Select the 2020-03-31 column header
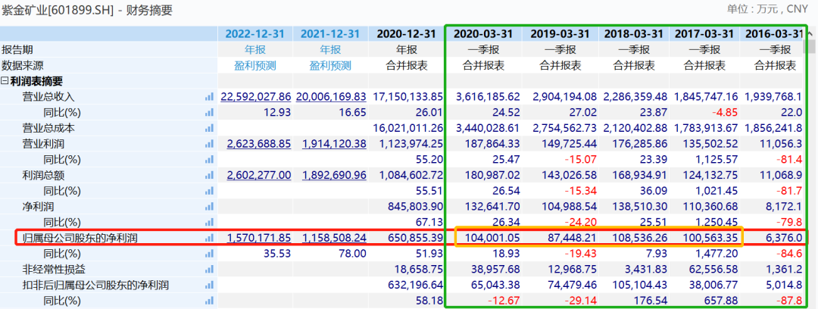Screen dimensions: 818x309 (x=483, y=34)
